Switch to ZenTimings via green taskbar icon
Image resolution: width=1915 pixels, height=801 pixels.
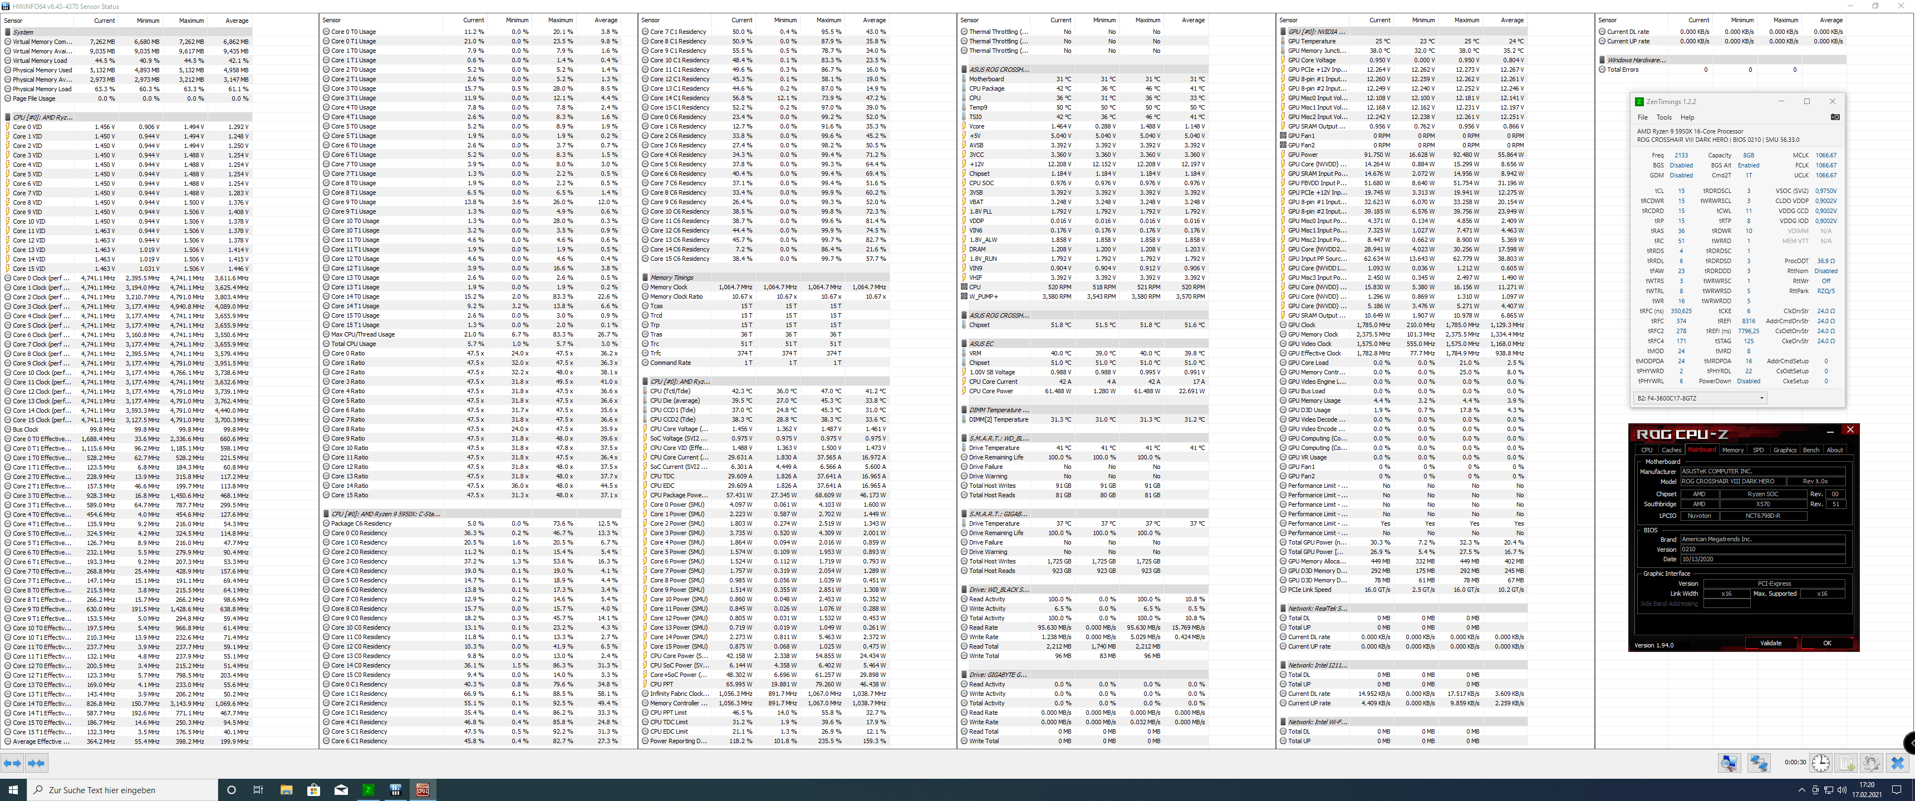pos(368,789)
